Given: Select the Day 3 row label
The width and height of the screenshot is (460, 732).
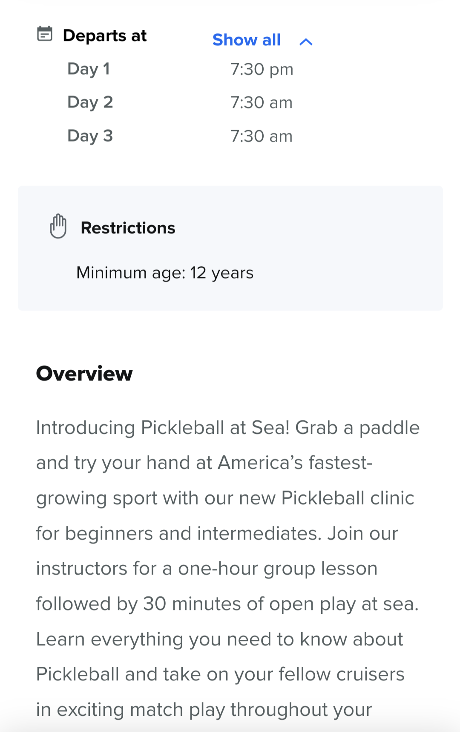Looking at the screenshot, I should [x=90, y=136].
